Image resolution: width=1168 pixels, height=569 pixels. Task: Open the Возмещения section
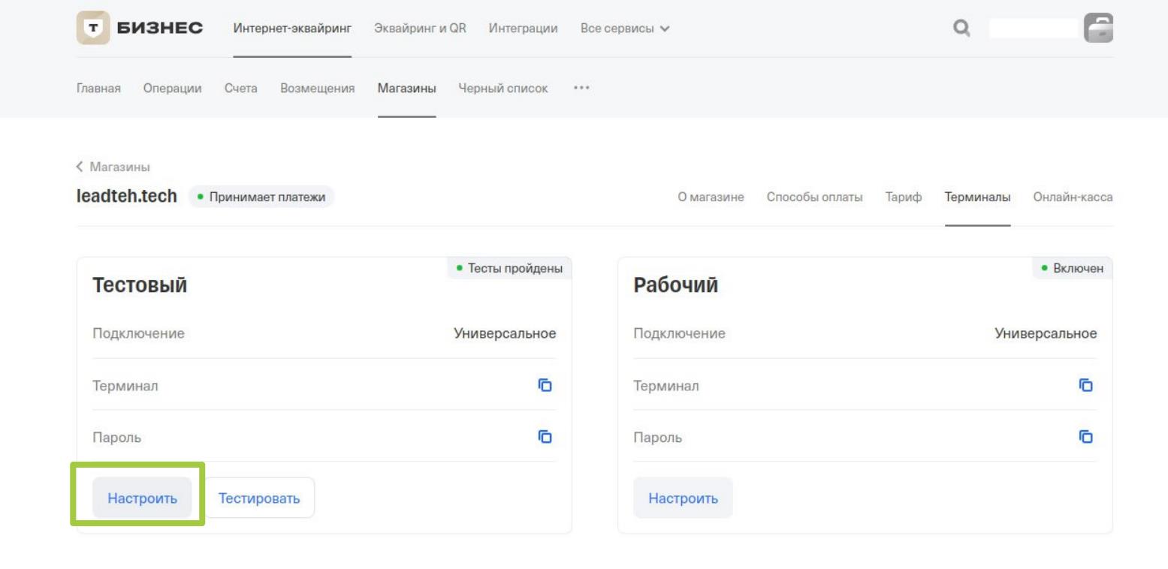click(x=317, y=89)
